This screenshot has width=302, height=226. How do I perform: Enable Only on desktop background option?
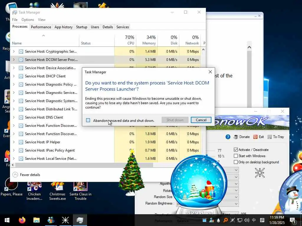coord(236,162)
